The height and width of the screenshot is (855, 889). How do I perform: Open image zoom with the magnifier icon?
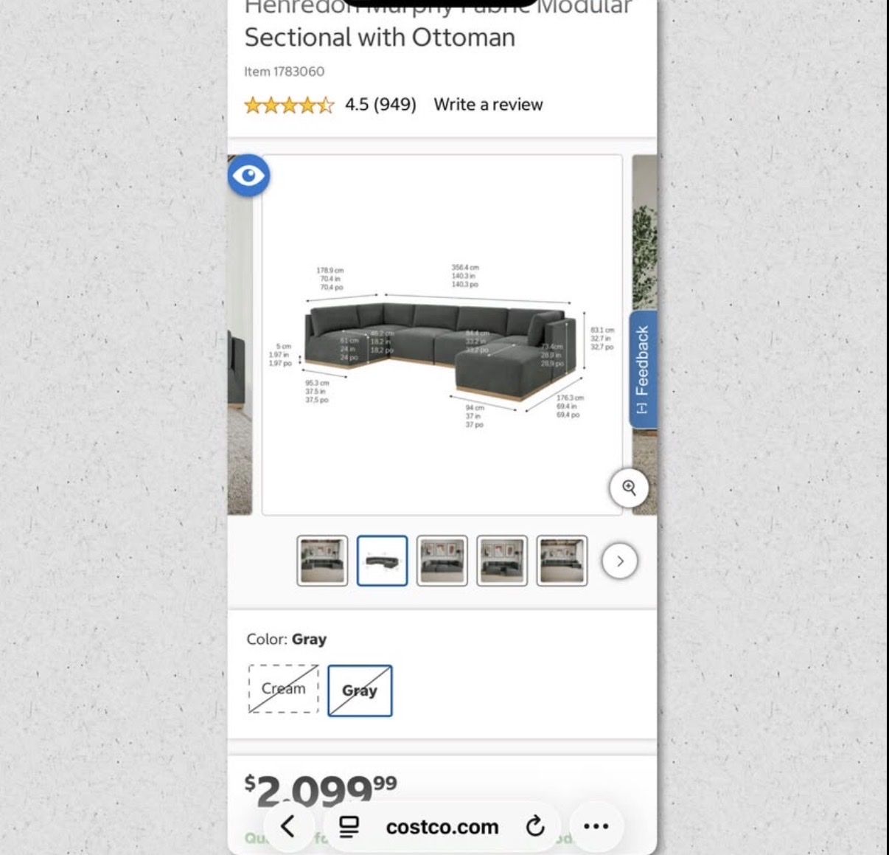coord(629,488)
